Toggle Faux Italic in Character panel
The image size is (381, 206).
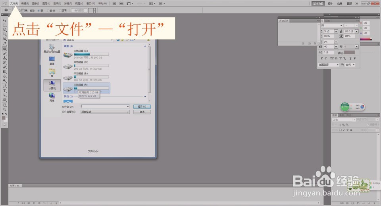pyautogui.click(x=326, y=59)
